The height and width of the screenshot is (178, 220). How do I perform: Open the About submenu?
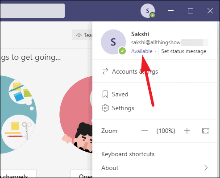pyautogui.click(x=155, y=168)
